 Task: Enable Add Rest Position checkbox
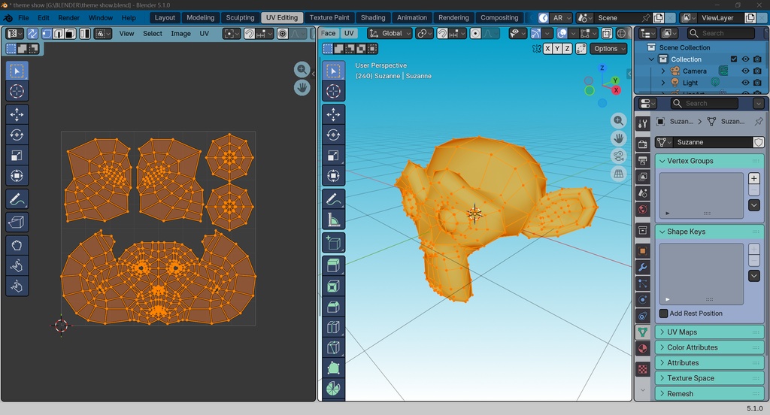tap(664, 314)
